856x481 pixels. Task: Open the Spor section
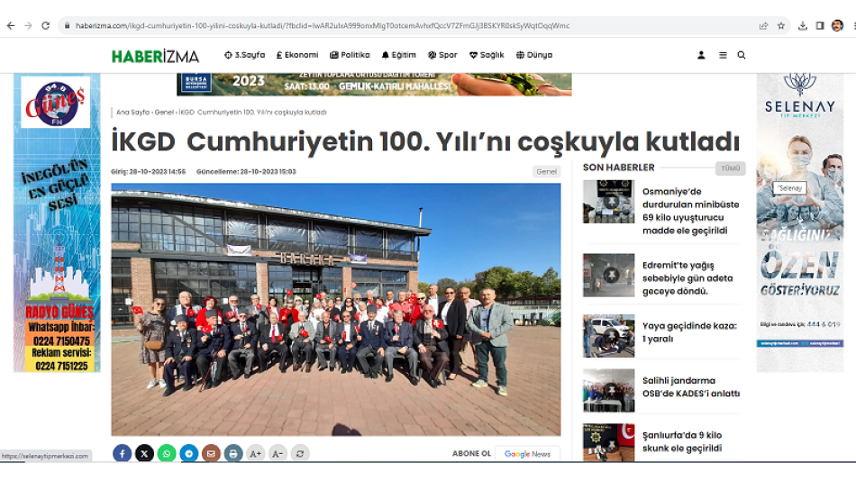[442, 55]
